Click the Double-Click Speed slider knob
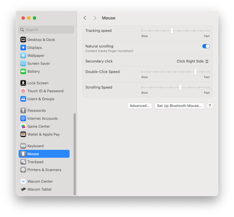 tap(195, 72)
